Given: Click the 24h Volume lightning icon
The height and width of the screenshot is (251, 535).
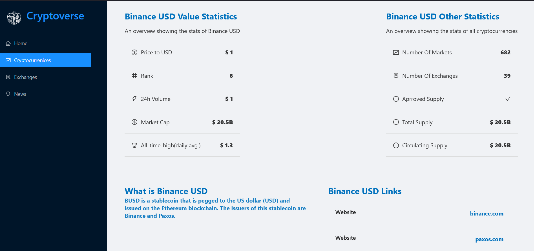Looking at the screenshot, I should tap(134, 99).
